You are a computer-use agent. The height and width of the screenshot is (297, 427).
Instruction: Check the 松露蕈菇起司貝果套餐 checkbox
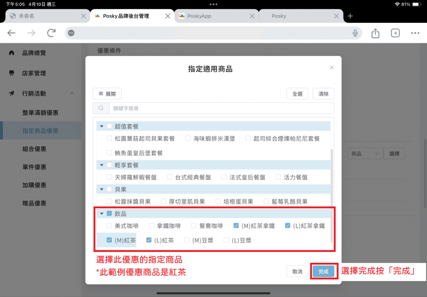click(x=109, y=138)
